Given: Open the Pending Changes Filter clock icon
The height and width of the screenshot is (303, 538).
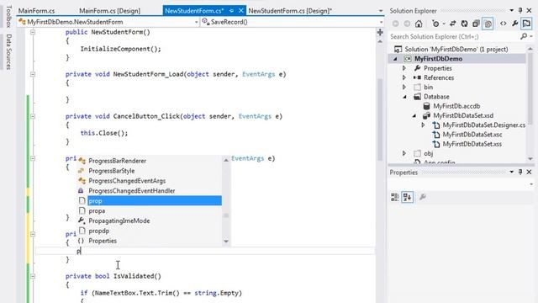Looking at the screenshot, I should pyautogui.click(x=435, y=24).
